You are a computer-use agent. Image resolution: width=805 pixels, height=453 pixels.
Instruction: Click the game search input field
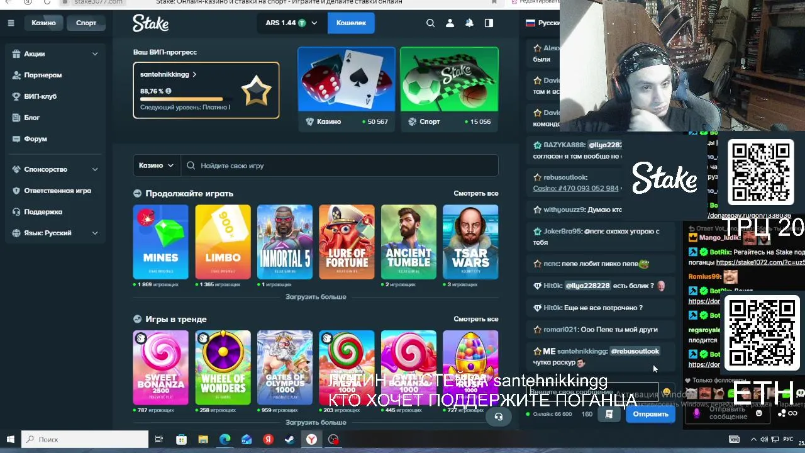(x=340, y=165)
